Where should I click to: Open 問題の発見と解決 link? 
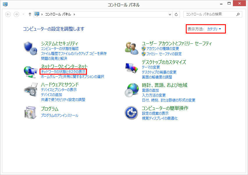[54, 59]
